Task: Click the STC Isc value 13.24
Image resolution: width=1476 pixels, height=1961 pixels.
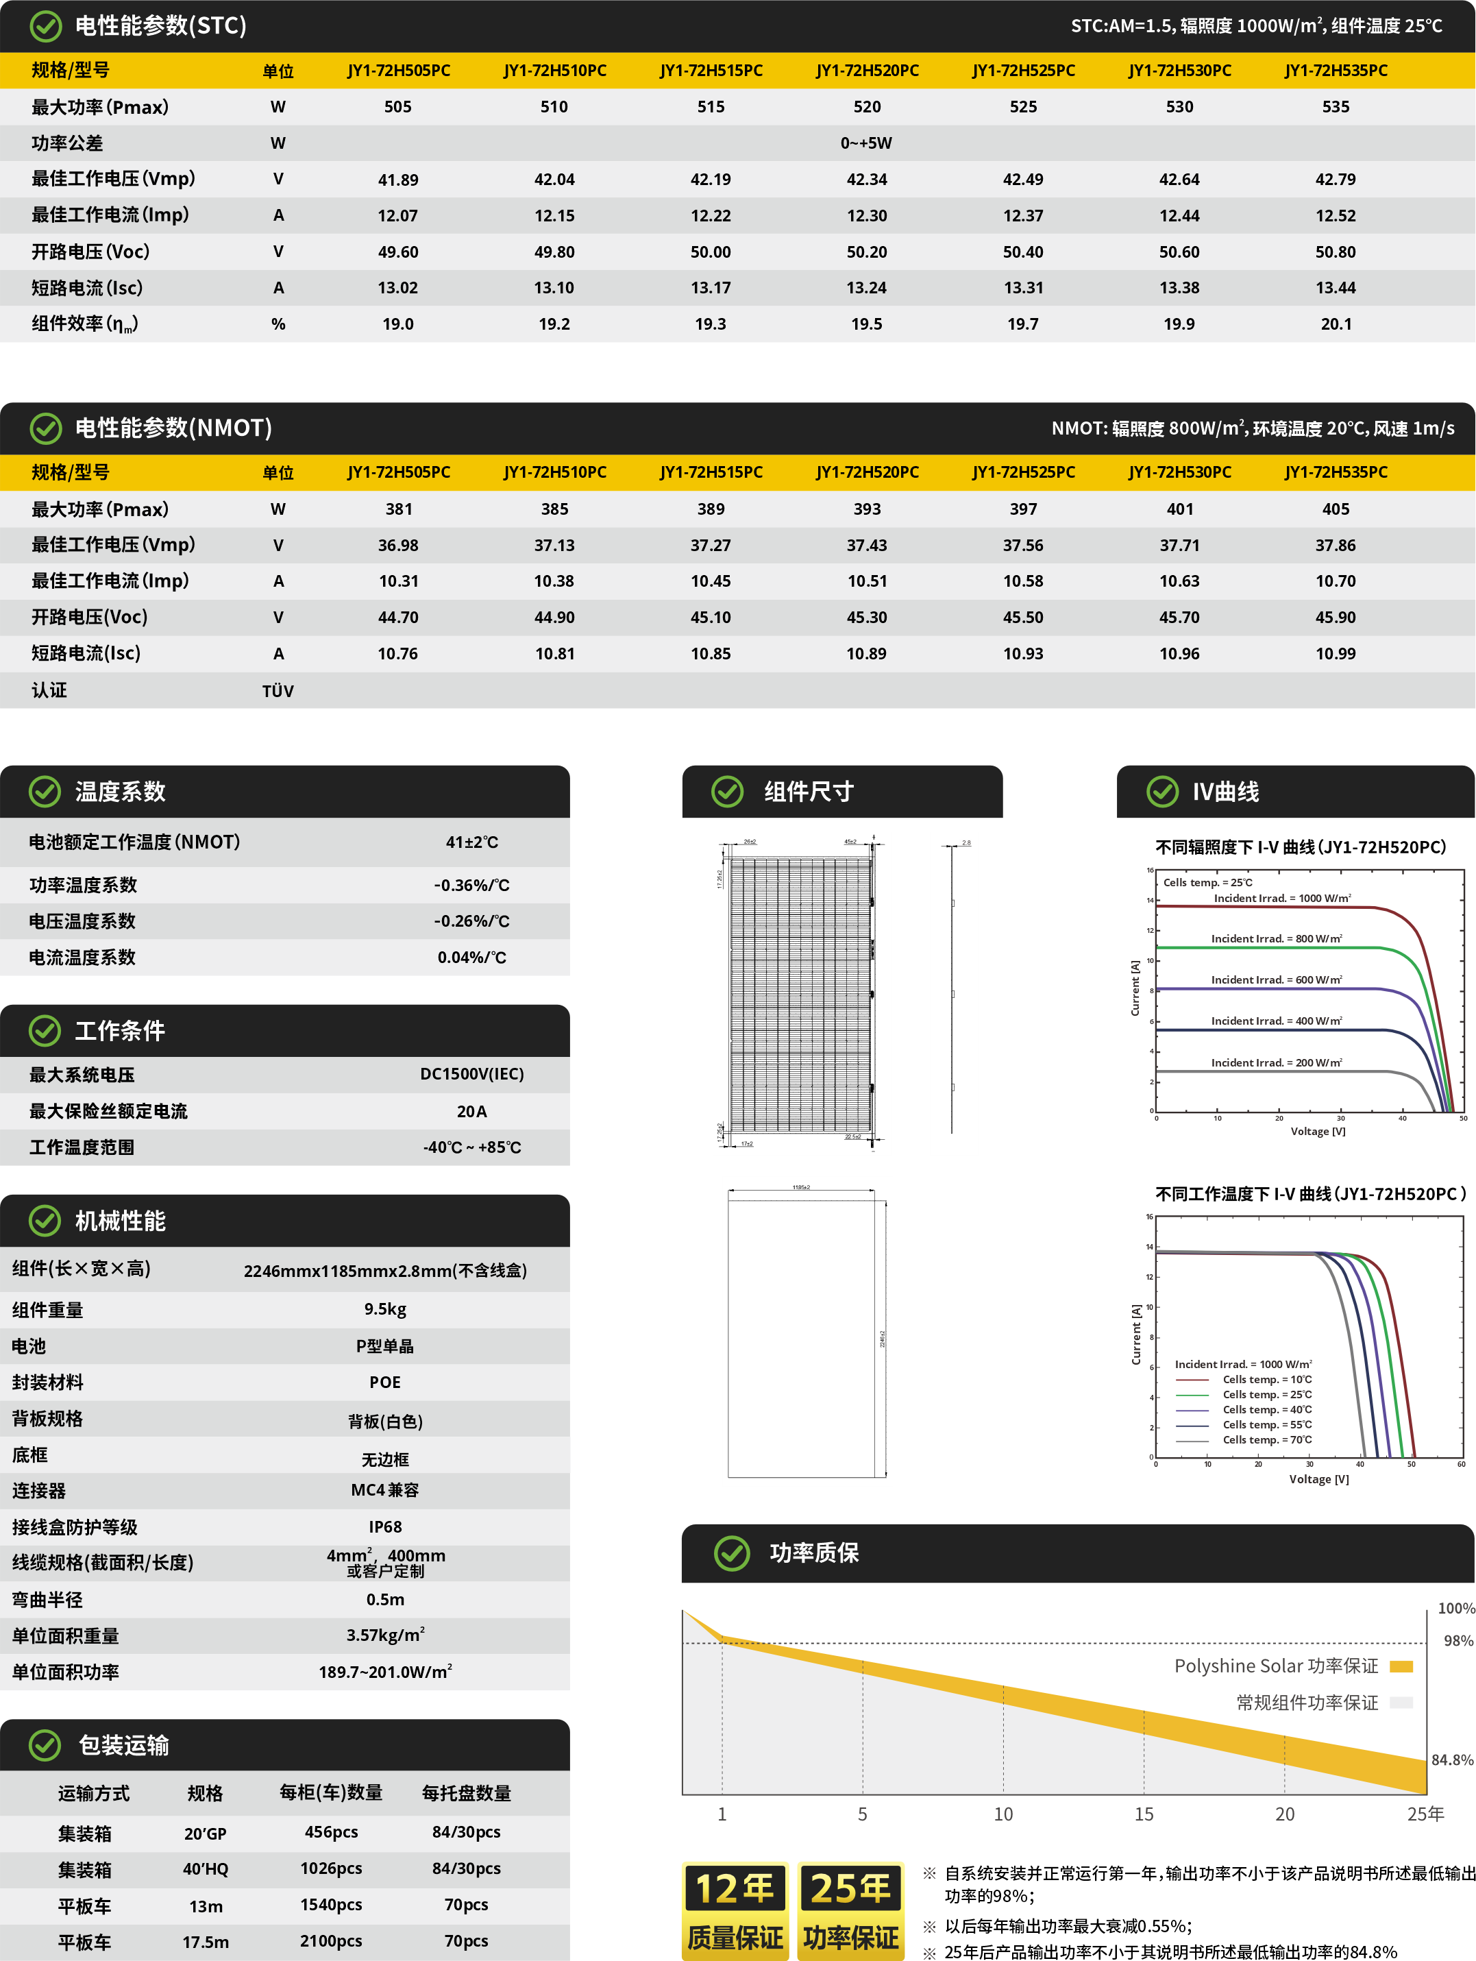Action: pos(867,288)
